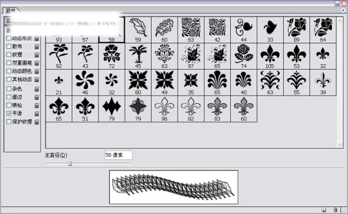Click the 58 像素 diameter input field
The width and height of the screenshot is (348, 214).
click(118, 155)
